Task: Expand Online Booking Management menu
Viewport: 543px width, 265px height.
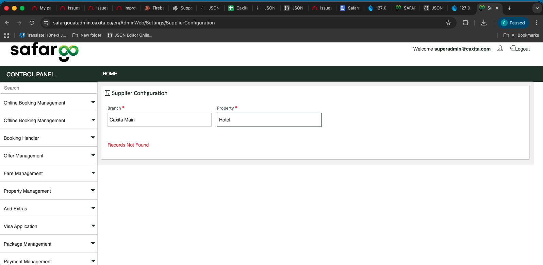Action: click(x=49, y=103)
